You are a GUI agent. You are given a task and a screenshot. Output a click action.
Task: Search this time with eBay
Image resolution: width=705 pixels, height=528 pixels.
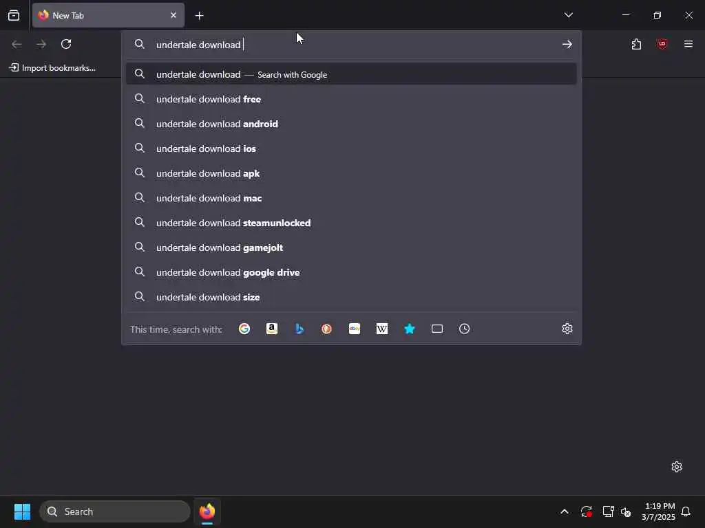pyautogui.click(x=355, y=329)
